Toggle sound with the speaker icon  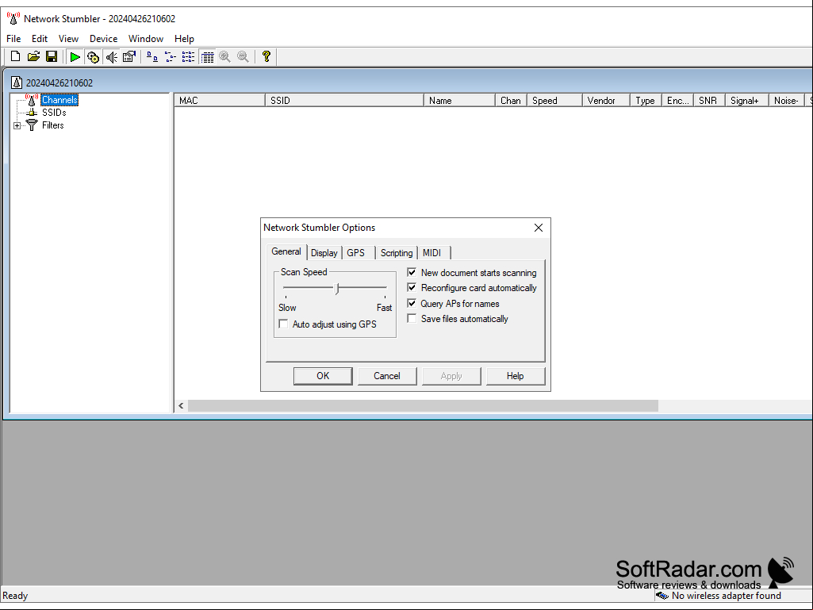pos(111,57)
